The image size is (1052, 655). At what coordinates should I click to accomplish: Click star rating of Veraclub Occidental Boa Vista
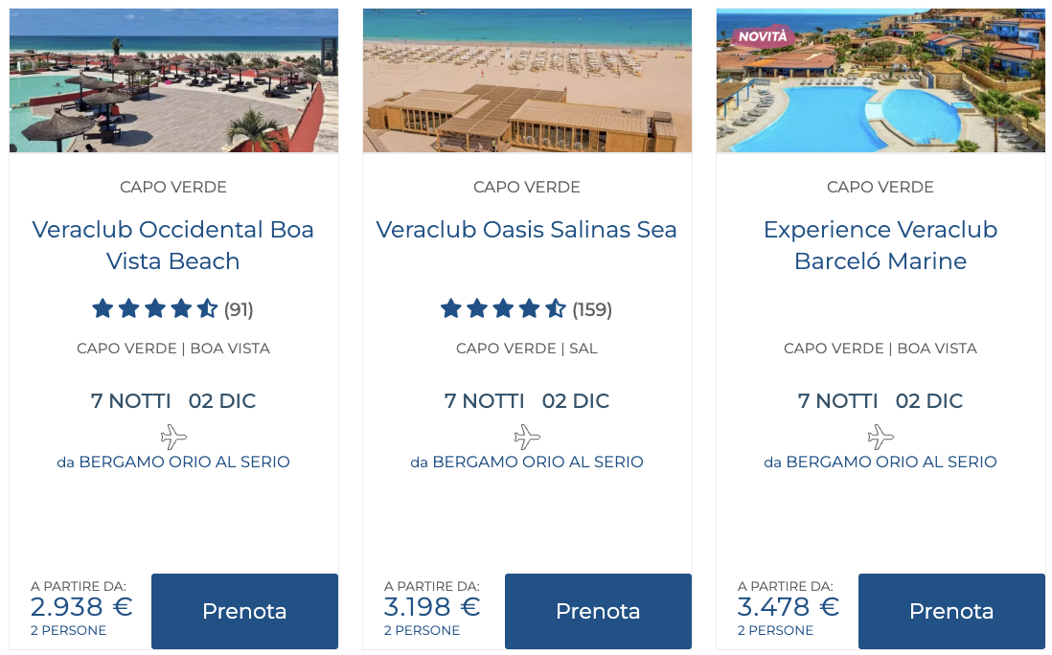tap(154, 308)
